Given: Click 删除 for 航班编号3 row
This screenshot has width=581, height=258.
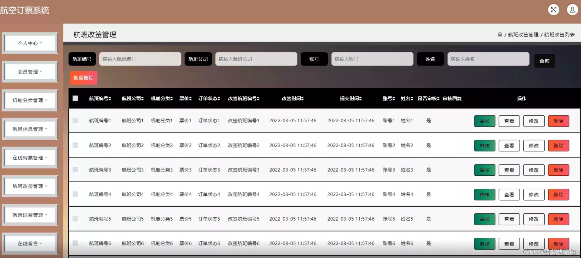Looking at the screenshot, I should tap(559, 170).
